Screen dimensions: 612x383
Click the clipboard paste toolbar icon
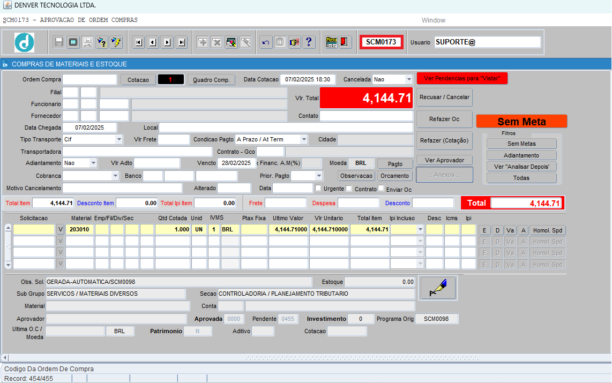point(280,42)
